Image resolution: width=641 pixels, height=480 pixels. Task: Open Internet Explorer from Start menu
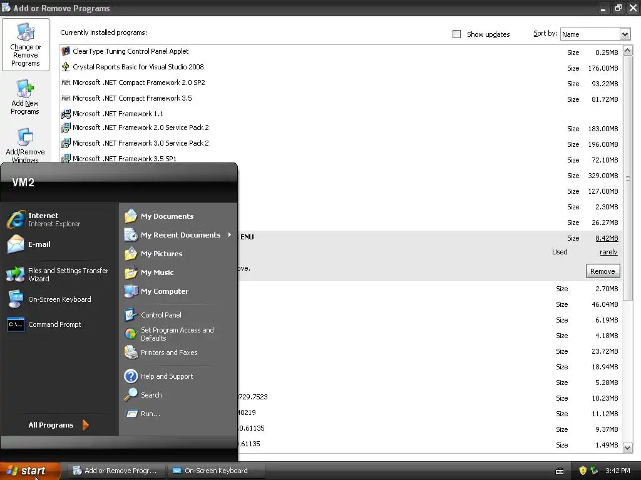[44, 219]
